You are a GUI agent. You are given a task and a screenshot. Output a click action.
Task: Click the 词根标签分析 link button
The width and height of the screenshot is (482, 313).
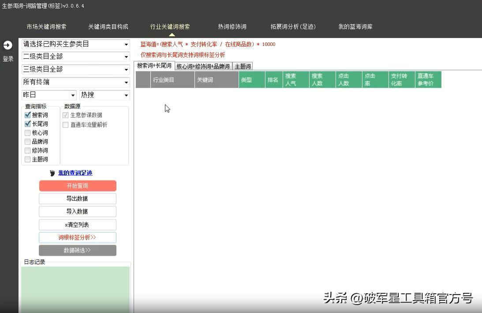pos(78,237)
